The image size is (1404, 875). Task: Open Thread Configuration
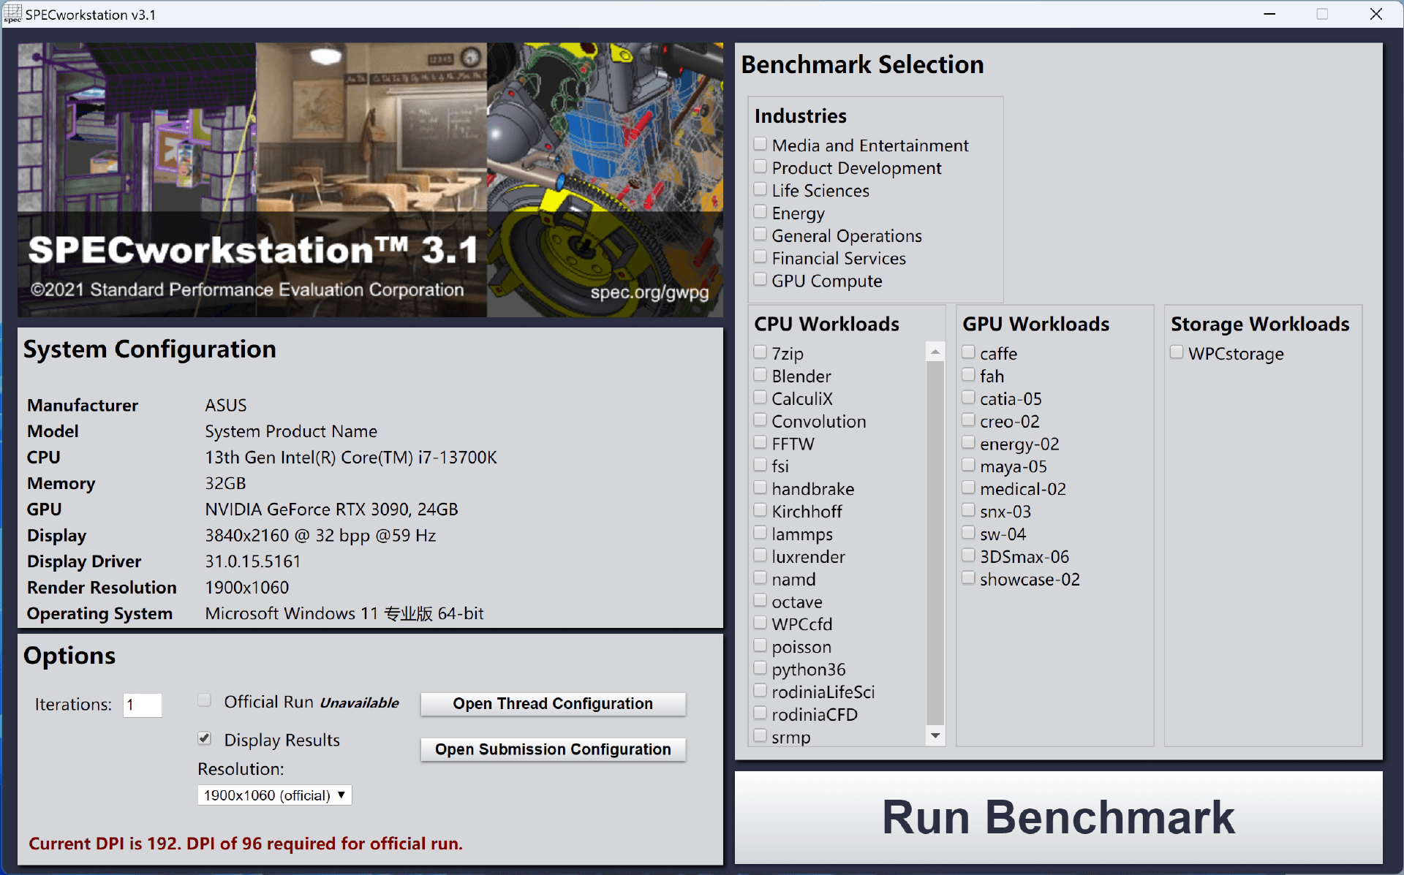pyautogui.click(x=553, y=704)
